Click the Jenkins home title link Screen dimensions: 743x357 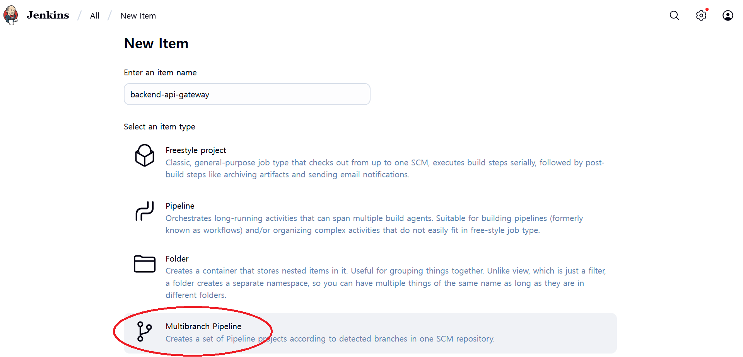pos(48,15)
